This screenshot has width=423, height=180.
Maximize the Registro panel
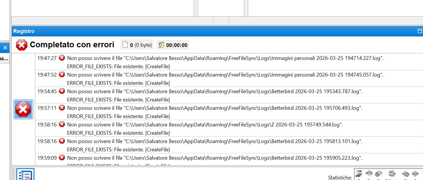(420, 31)
